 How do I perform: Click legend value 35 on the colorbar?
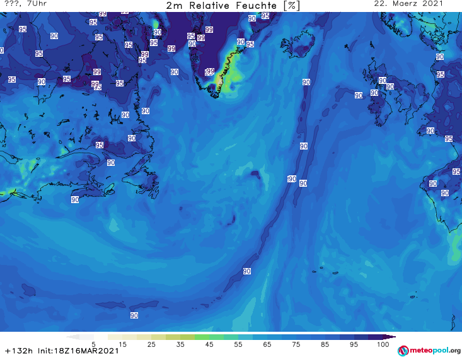(x=180, y=344)
